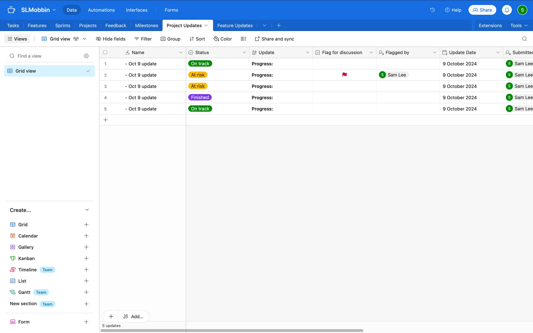Add a new record row plus
The width and height of the screenshot is (533, 333).
[x=105, y=120]
